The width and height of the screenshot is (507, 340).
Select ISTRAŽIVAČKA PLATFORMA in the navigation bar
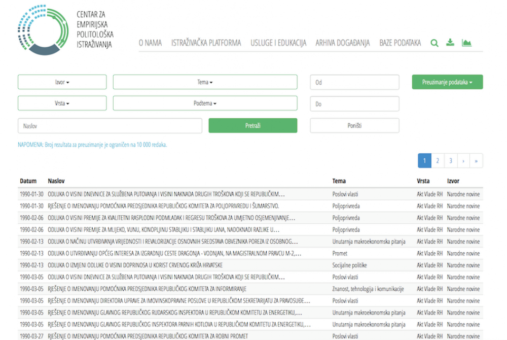pos(206,43)
